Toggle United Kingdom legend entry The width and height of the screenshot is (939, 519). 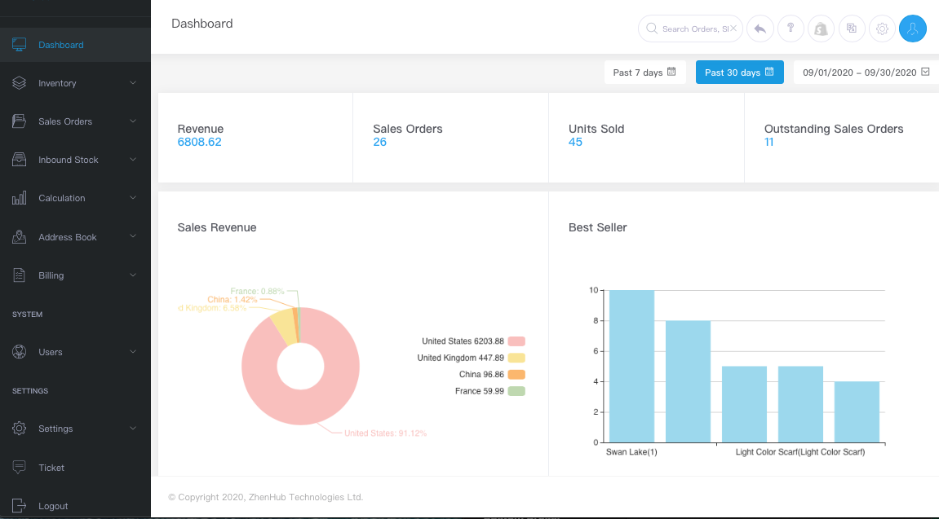(471, 358)
